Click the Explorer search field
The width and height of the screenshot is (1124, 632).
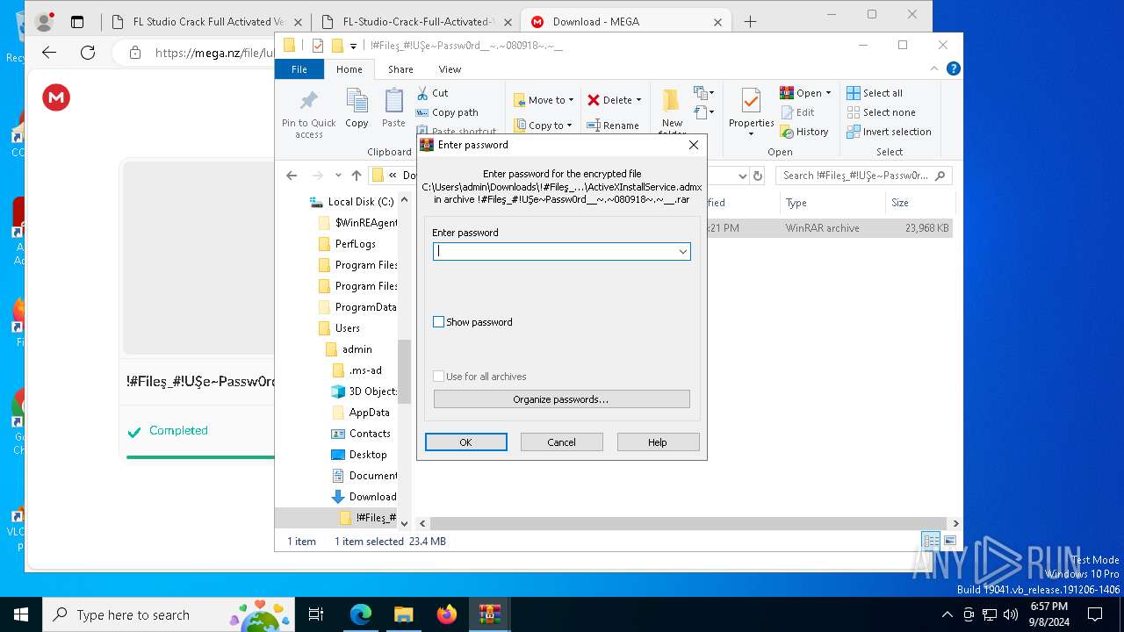pyautogui.click(x=864, y=176)
